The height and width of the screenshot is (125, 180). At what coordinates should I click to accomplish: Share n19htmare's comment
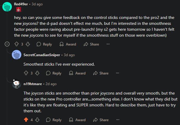[x=101, y=120]
